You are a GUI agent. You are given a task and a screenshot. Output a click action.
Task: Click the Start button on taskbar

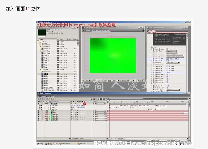coord(40,144)
